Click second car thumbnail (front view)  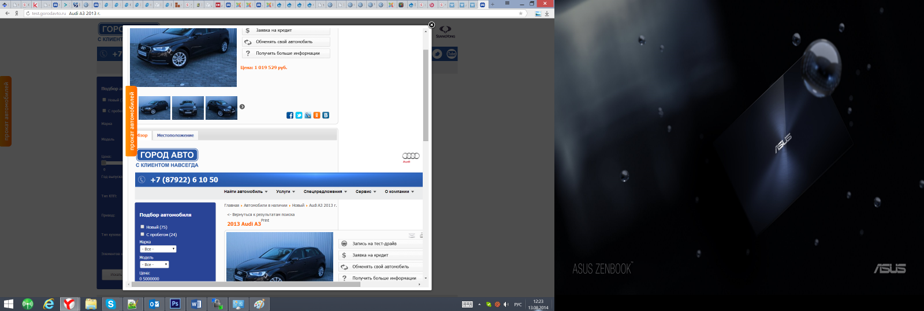(x=188, y=108)
